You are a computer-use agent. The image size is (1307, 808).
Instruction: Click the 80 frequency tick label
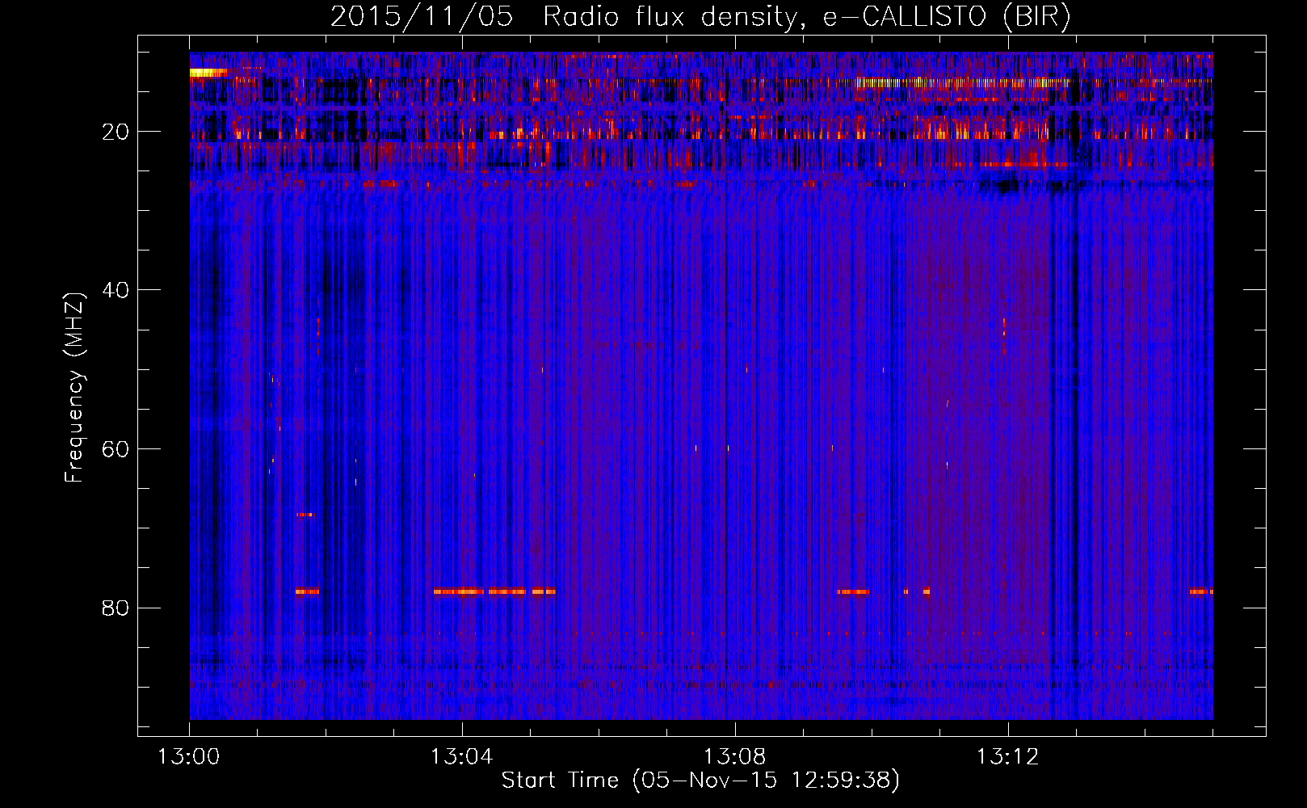[116, 608]
